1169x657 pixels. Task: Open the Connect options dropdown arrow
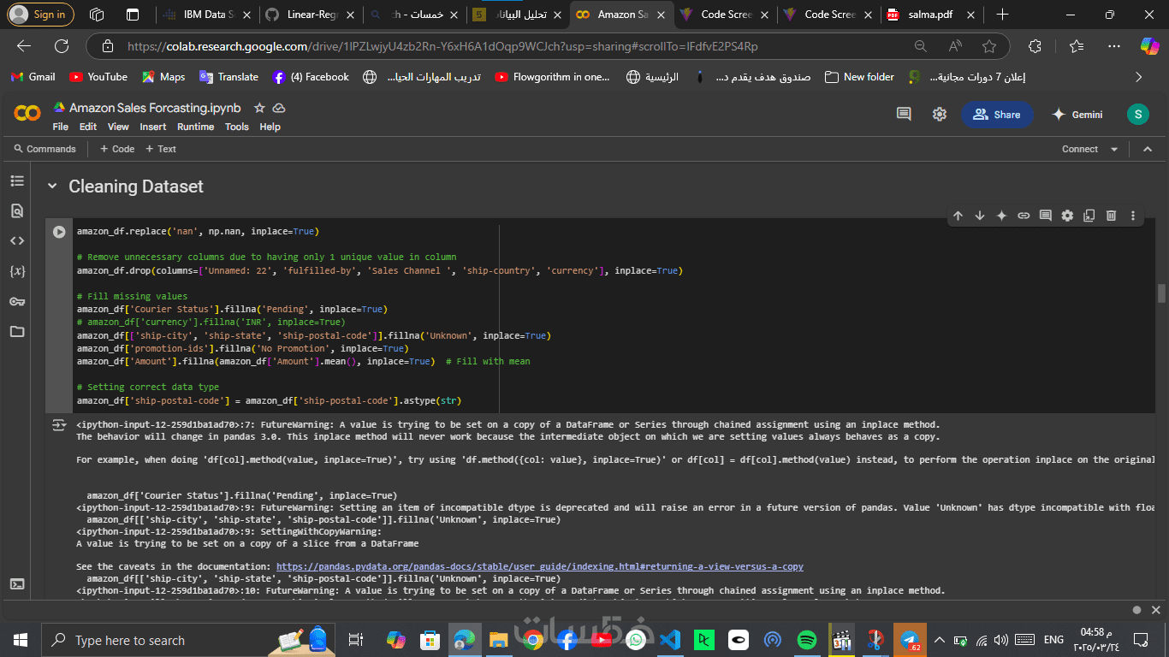(x=1114, y=149)
